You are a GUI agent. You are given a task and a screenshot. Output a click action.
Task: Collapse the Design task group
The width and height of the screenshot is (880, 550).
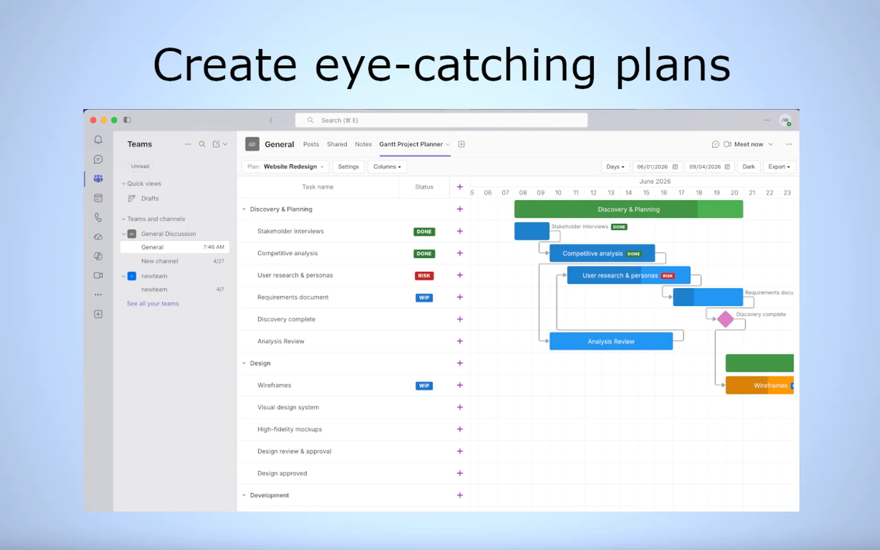244,364
